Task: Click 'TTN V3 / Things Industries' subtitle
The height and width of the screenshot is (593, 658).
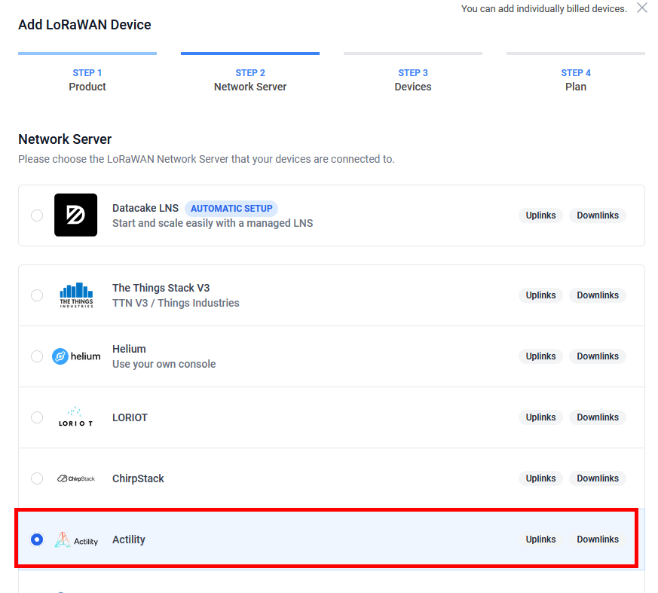Action: click(x=176, y=303)
